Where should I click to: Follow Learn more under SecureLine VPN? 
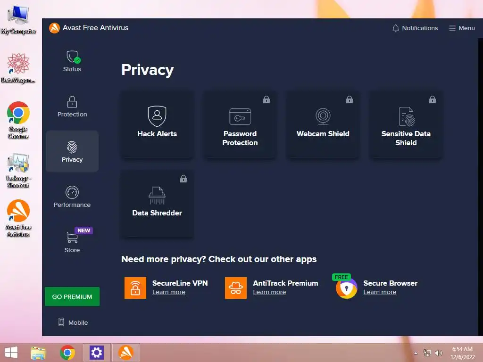tap(169, 292)
